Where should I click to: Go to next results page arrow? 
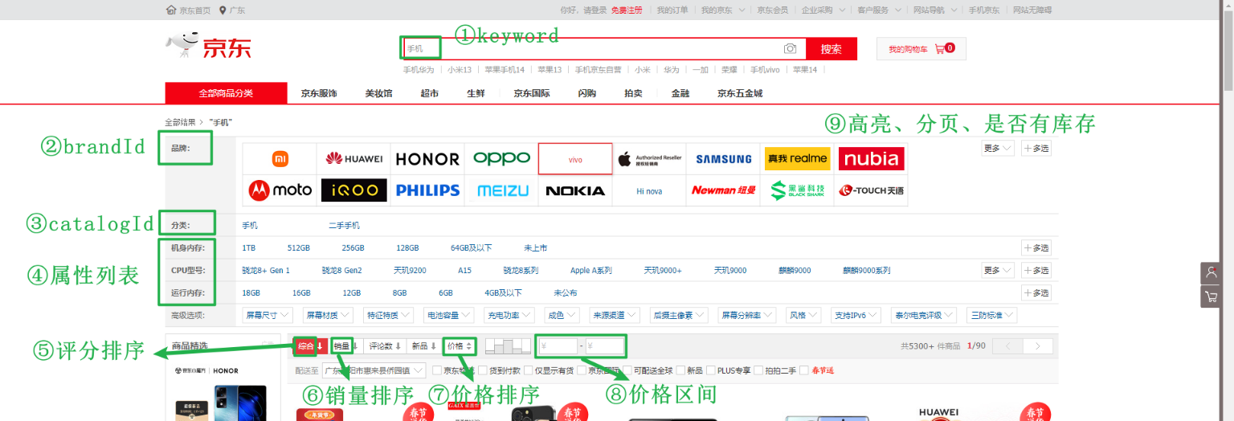pos(1038,346)
